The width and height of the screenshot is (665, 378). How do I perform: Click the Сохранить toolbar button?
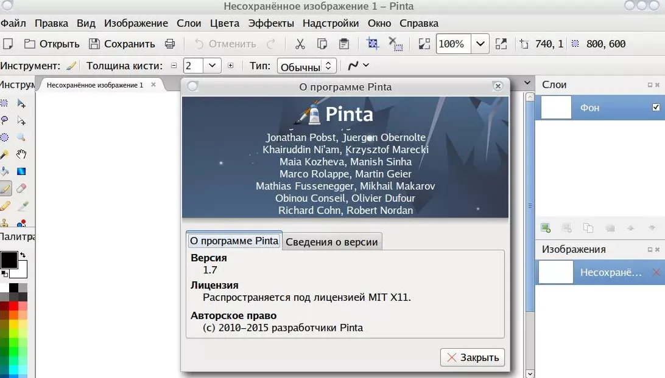click(x=122, y=44)
